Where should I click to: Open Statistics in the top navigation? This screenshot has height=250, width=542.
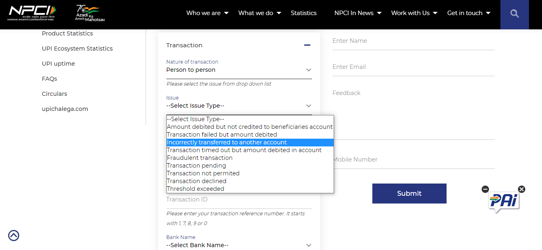[x=303, y=13]
